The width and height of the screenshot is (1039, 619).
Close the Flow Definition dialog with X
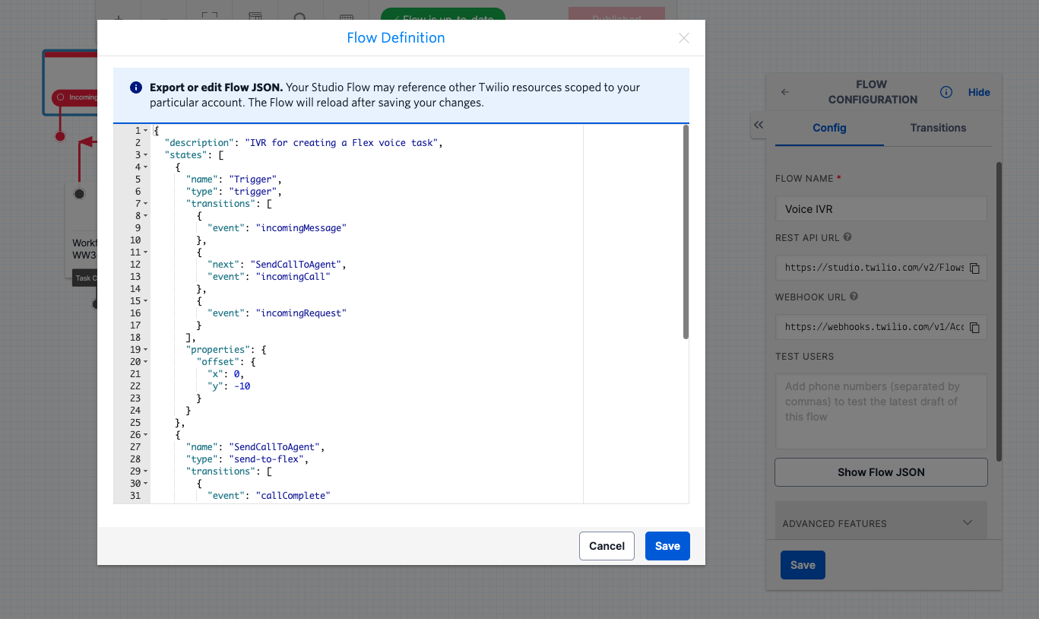point(684,38)
